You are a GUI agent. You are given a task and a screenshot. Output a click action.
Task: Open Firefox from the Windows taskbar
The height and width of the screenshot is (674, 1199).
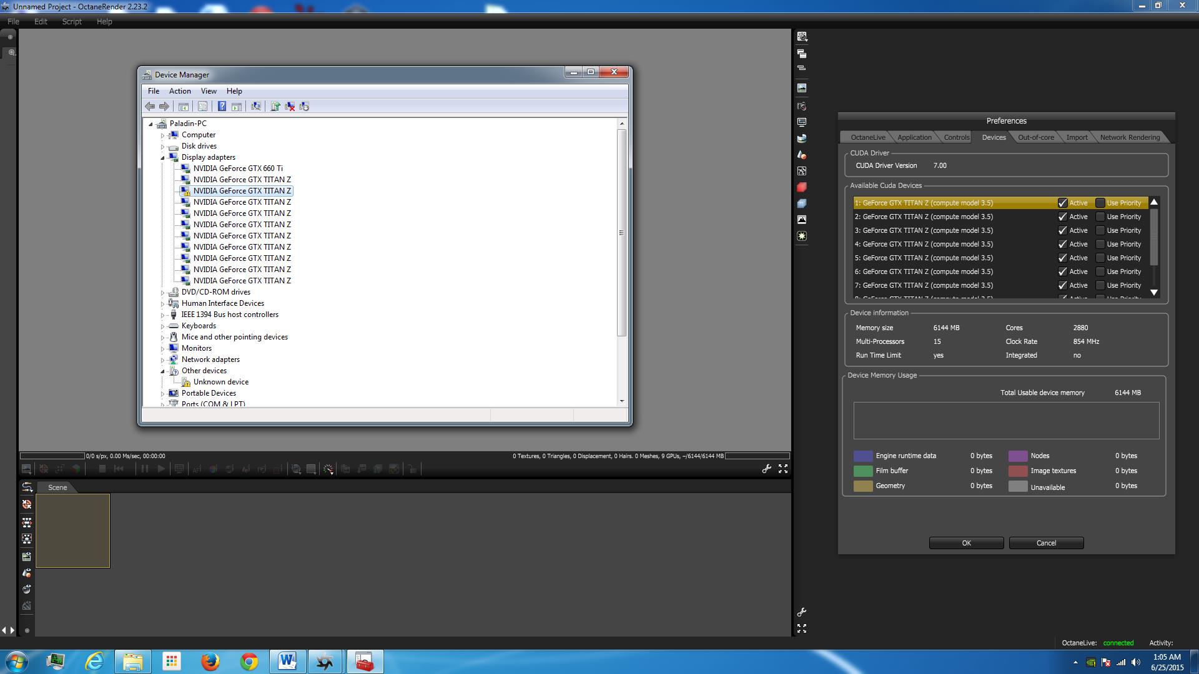(x=210, y=662)
